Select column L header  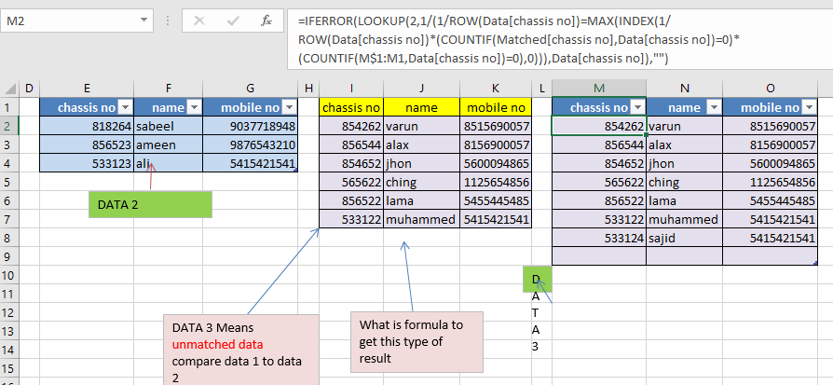(x=542, y=89)
